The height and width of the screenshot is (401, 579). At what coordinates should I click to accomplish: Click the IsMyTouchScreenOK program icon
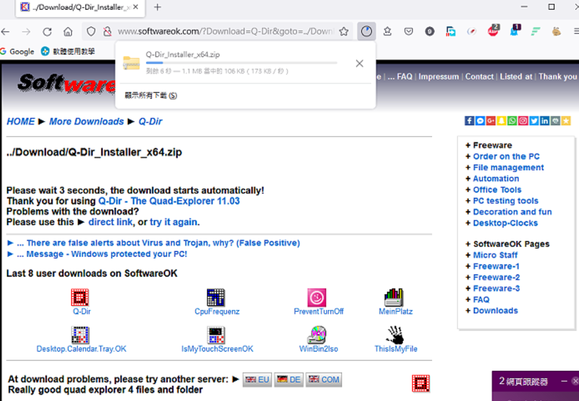point(216,335)
